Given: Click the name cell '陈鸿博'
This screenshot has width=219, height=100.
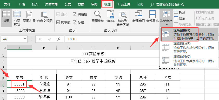Looking at the screenshot, I should pos(44,91).
